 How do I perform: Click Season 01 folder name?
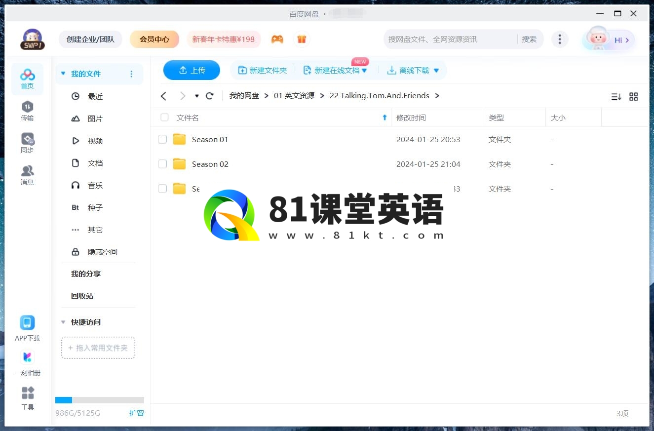[210, 139]
